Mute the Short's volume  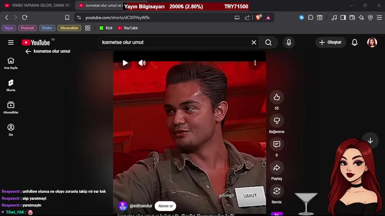pyautogui.click(x=142, y=63)
